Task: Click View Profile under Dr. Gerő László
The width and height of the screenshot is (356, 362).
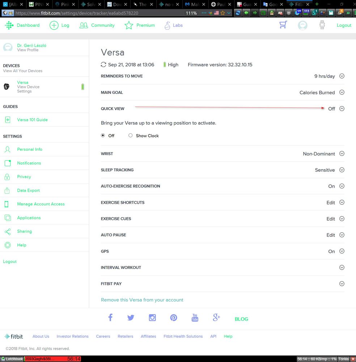Action: click(27, 50)
